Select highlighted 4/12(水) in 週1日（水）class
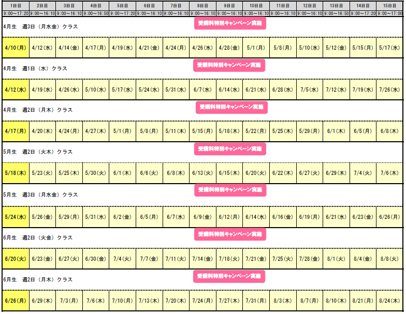Image resolution: width=406 pixels, height=314 pixels. click(x=16, y=89)
